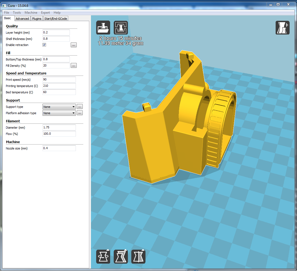The width and height of the screenshot is (297, 271).
Task: Select the Rotate model tool
Action: pyautogui.click(x=103, y=256)
